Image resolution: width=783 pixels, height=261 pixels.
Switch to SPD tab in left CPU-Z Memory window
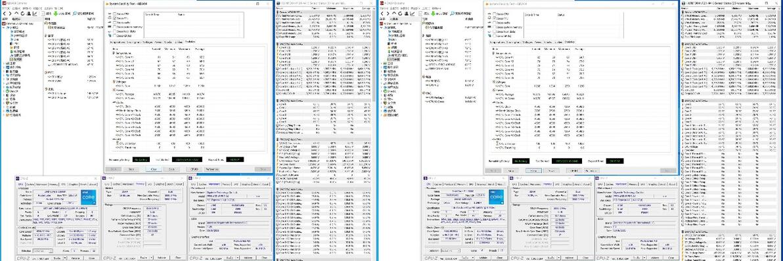[150, 184]
